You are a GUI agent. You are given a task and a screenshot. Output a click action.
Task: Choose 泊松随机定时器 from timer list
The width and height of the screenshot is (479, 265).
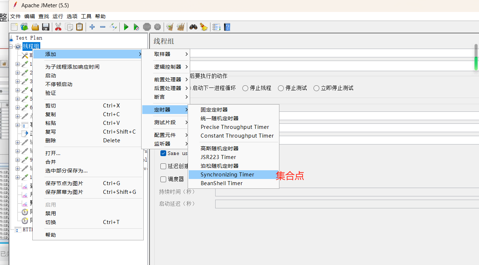[234, 166]
